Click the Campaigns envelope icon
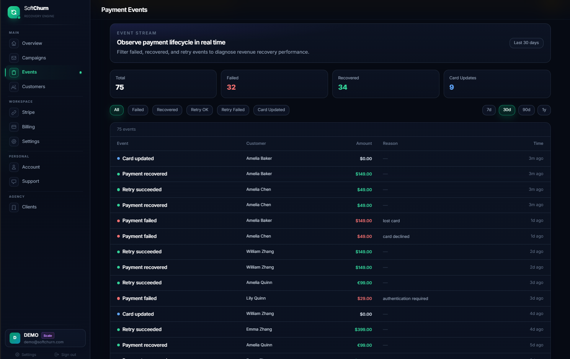The width and height of the screenshot is (570, 359). (x=14, y=58)
